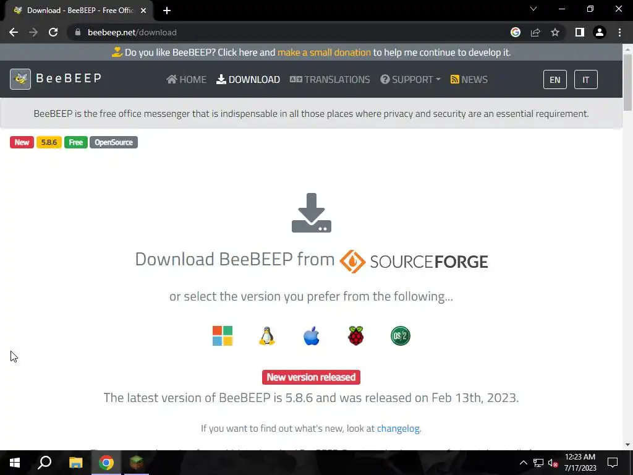Select the OS/2 download icon
This screenshot has width=633, height=475.
pos(401,336)
